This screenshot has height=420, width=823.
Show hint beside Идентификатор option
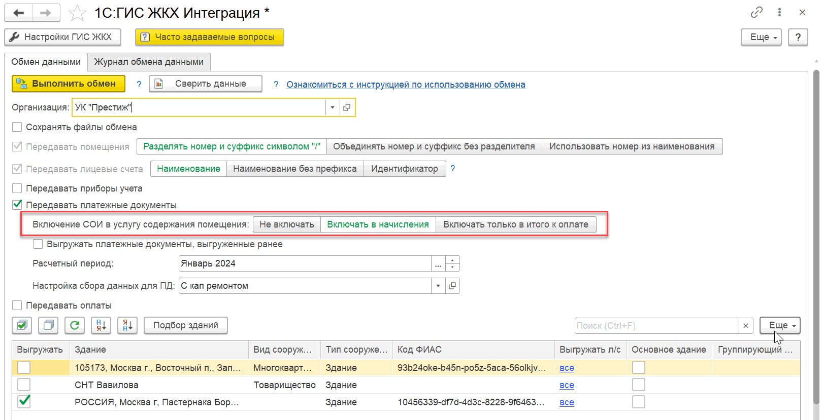click(453, 169)
